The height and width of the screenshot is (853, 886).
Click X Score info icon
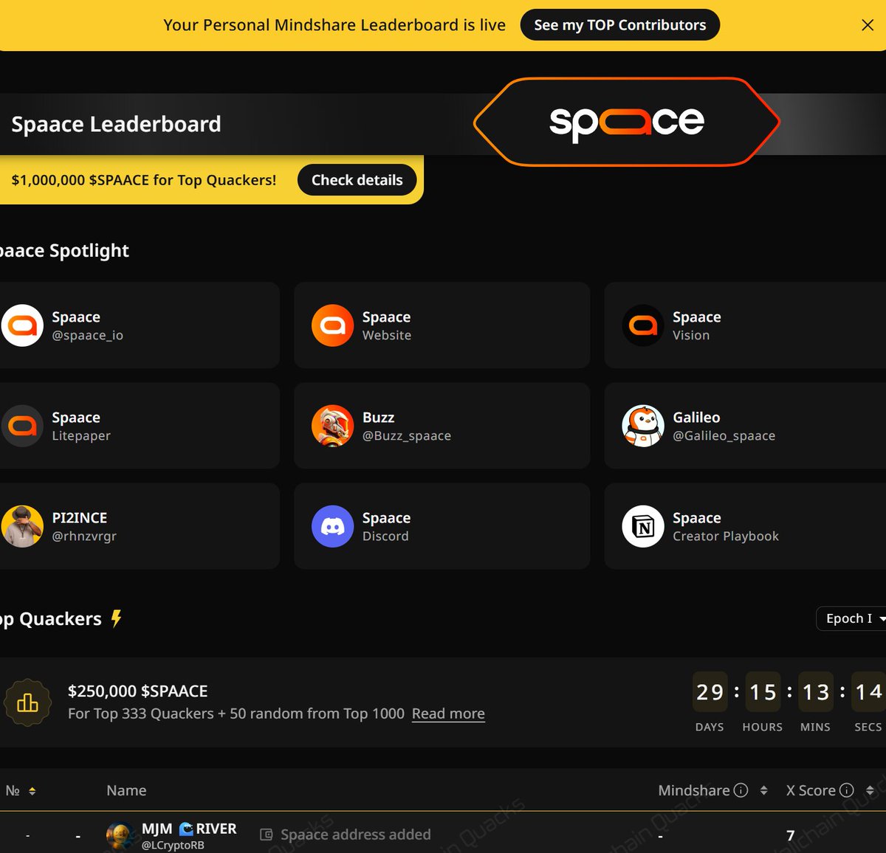847,790
